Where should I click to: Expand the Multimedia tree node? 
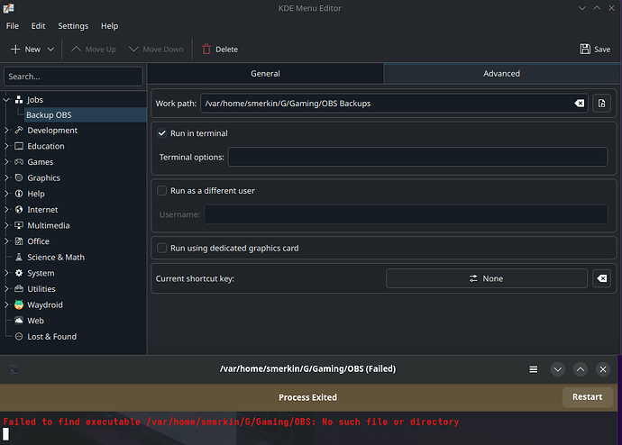[x=7, y=225]
